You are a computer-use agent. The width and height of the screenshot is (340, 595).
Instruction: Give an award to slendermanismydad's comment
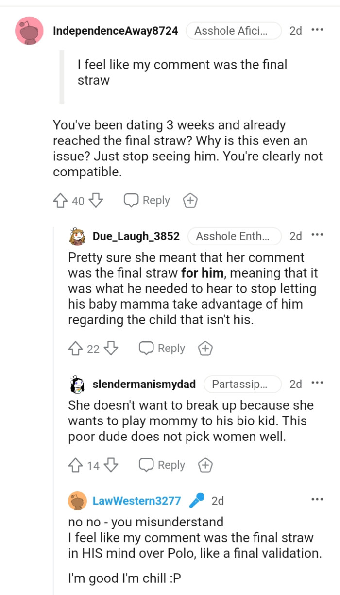205,464
